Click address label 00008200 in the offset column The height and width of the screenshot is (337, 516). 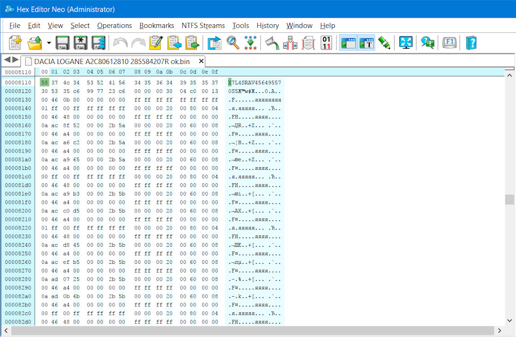18,211
